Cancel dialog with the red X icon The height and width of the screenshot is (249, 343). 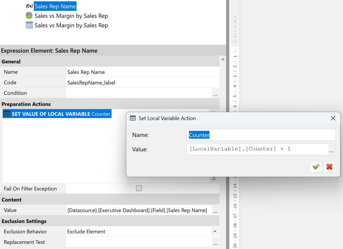tap(330, 167)
